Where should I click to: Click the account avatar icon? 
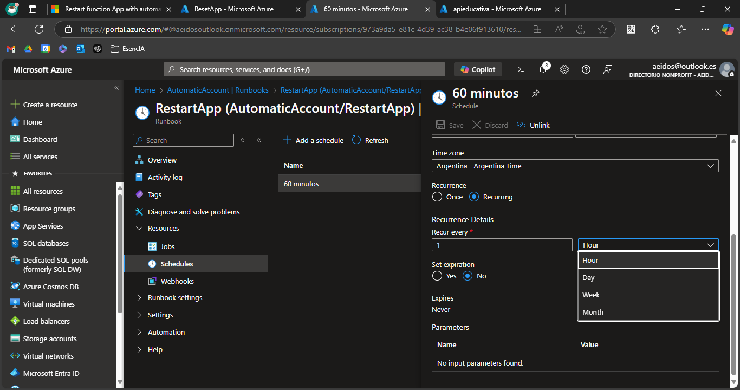click(727, 69)
